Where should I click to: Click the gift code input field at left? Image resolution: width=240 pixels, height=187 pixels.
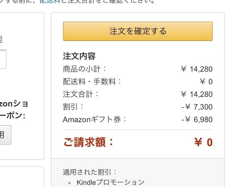[3, 59]
